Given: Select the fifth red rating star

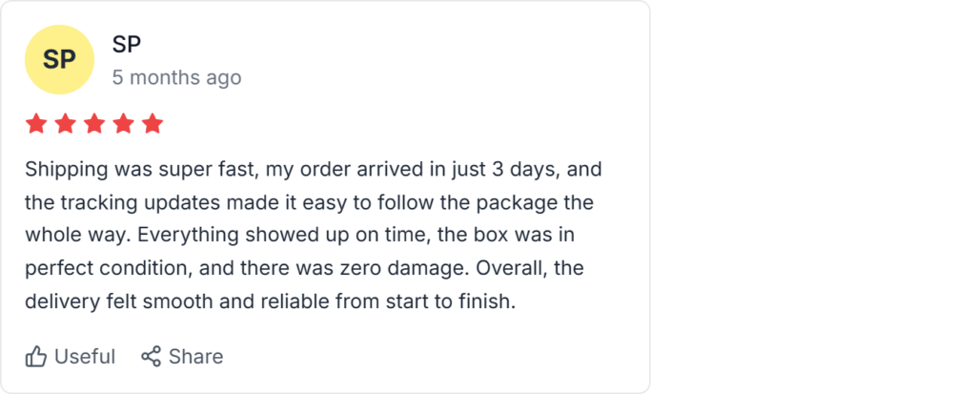Looking at the screenshot, I should pyautogui.click(x=152, y=124).
